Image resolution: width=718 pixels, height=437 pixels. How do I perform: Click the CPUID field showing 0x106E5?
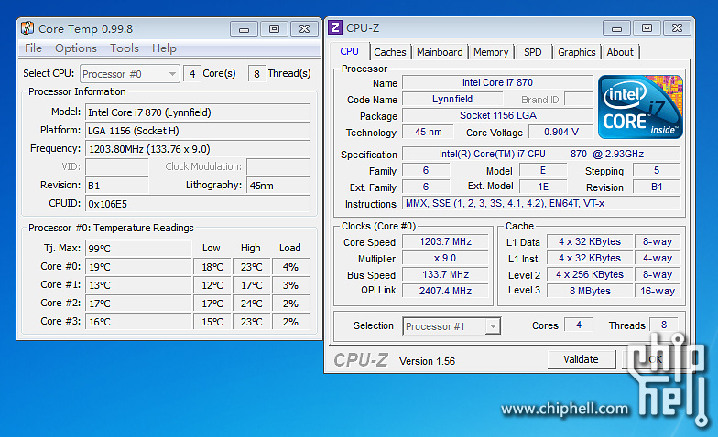pos(198,203)
